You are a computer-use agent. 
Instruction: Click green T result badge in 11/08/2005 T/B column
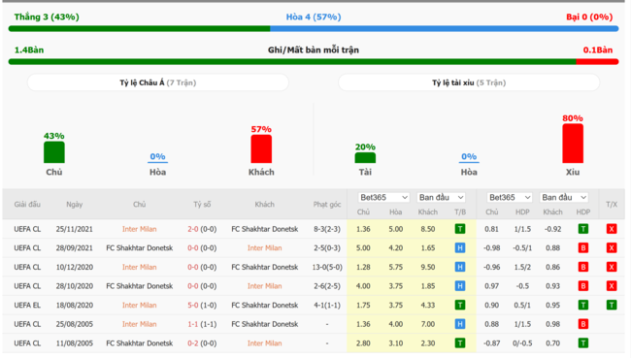tap(460, 343)
